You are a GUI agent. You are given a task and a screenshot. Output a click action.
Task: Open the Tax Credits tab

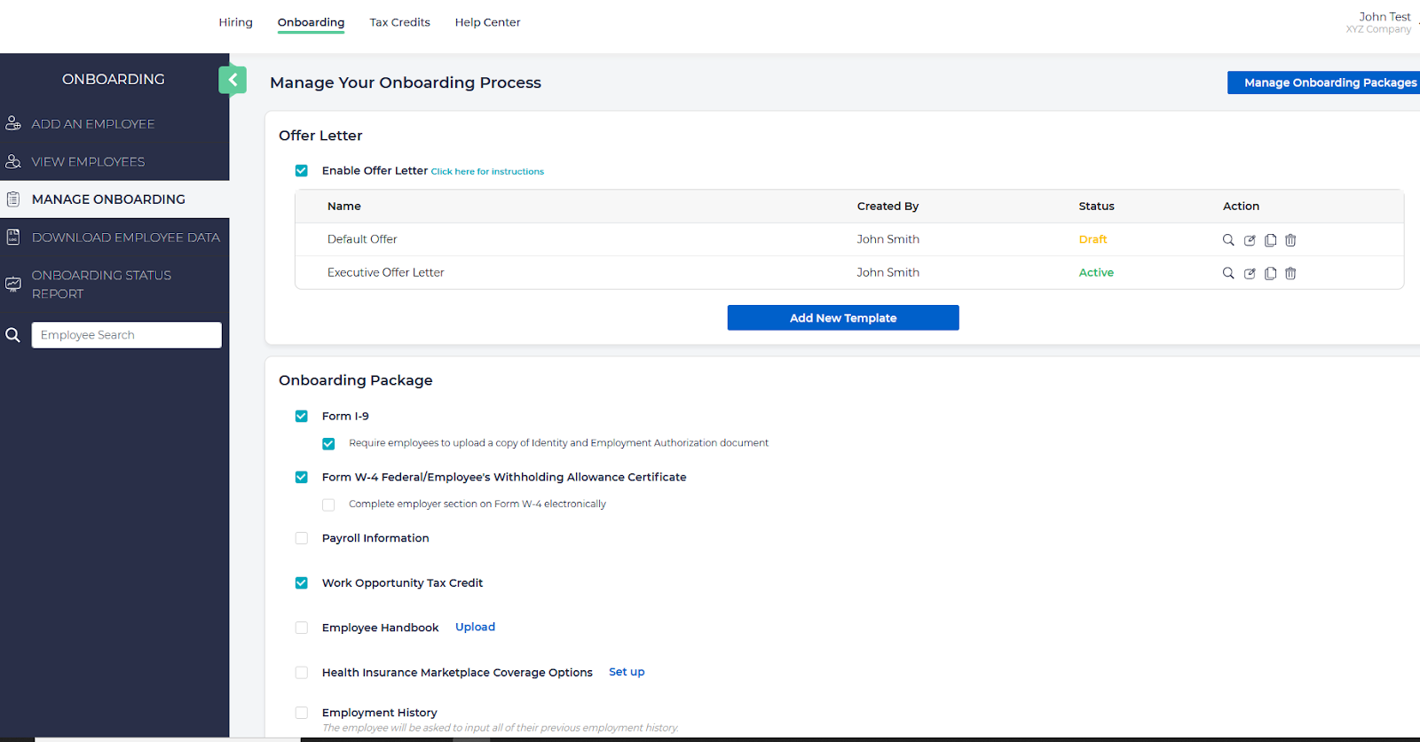click(399, 22)
